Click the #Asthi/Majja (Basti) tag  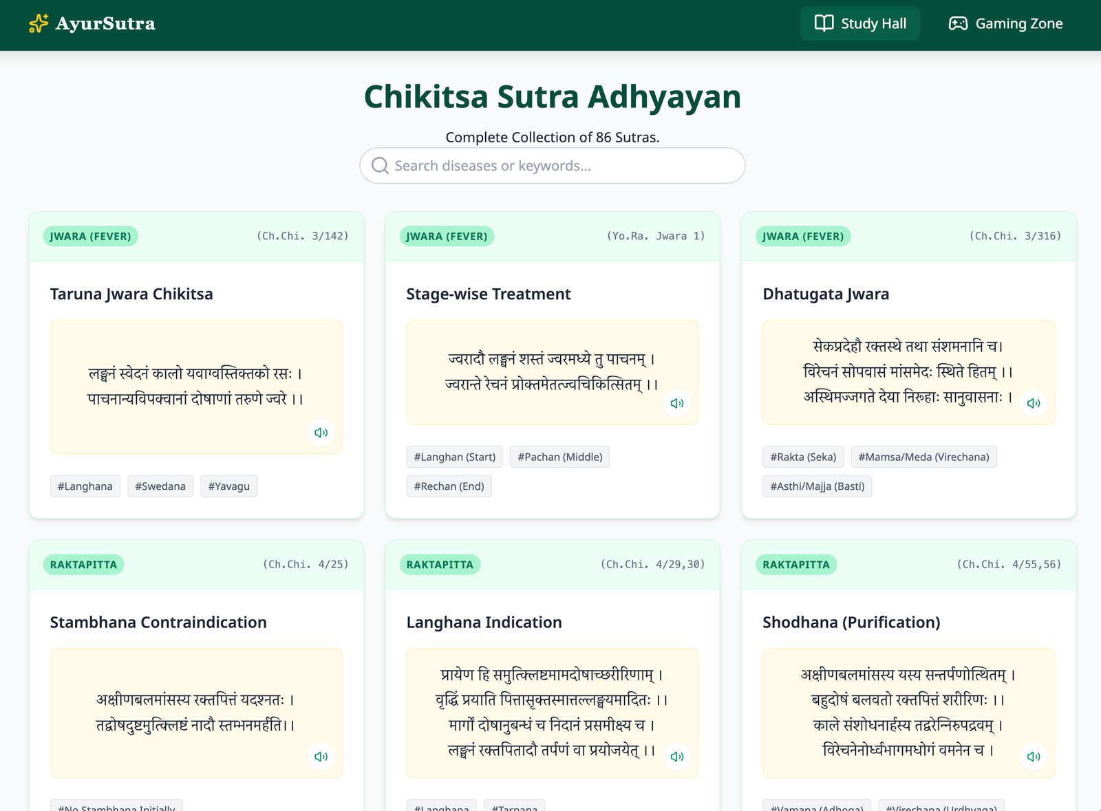(817, 486)
